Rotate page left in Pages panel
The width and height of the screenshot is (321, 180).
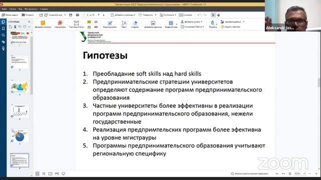tap(20, 26)
